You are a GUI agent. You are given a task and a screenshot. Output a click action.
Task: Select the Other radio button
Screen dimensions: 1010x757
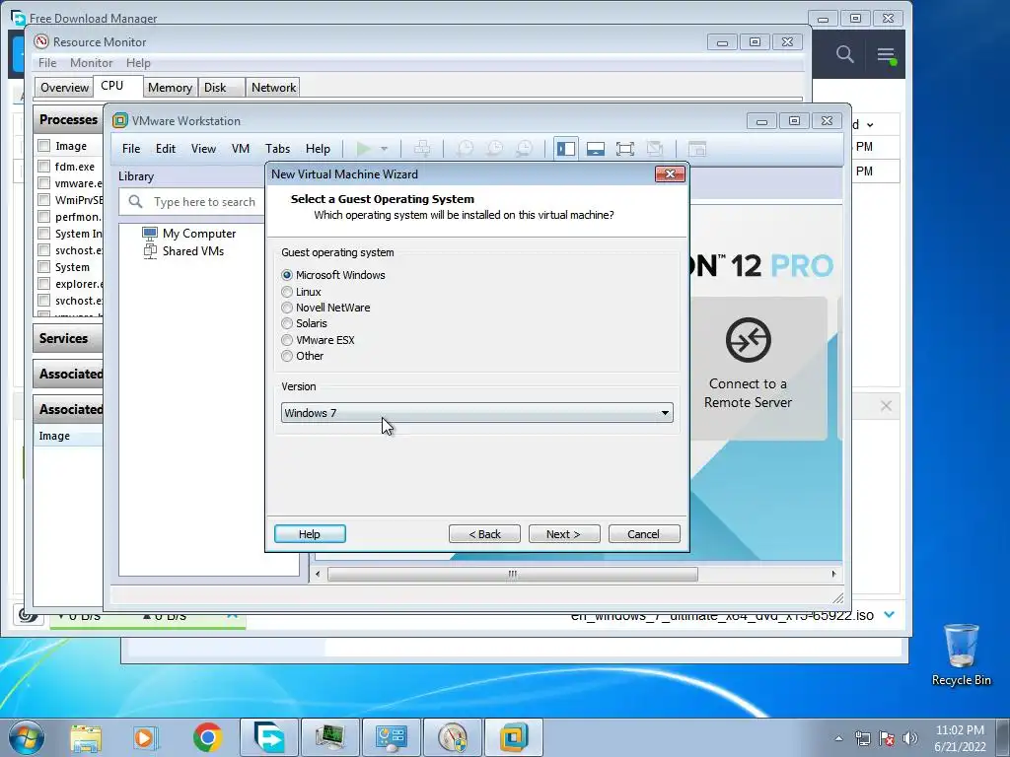287,356
